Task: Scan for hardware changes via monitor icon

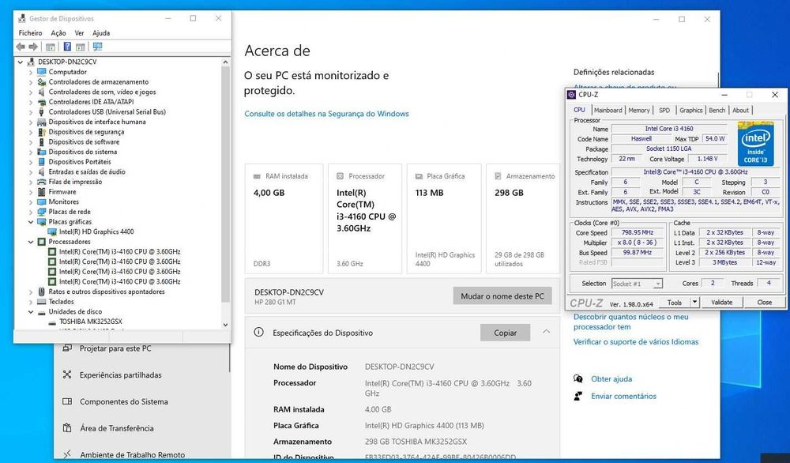Action: tap(98, 47)
